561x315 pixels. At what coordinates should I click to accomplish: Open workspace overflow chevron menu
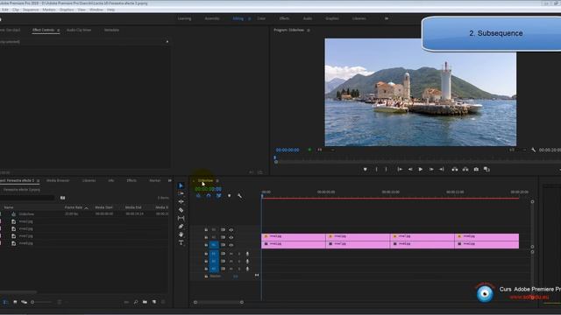click(x=387, y=18)
